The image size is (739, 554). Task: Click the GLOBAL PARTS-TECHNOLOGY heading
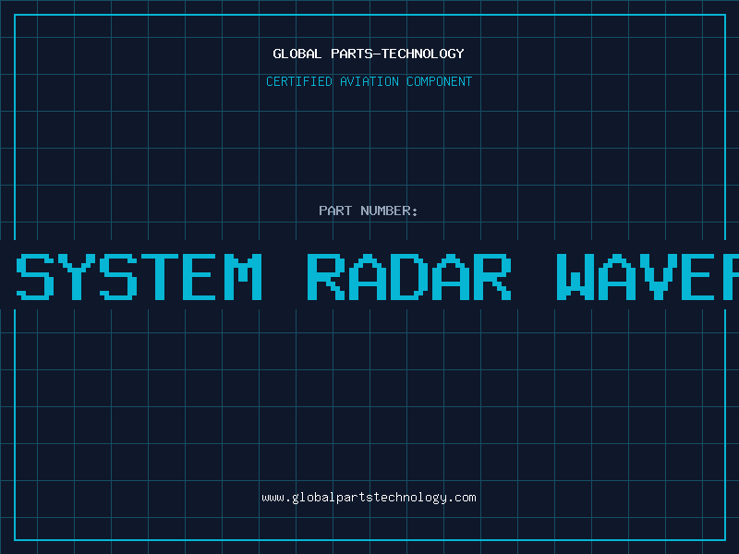[369, 54]
